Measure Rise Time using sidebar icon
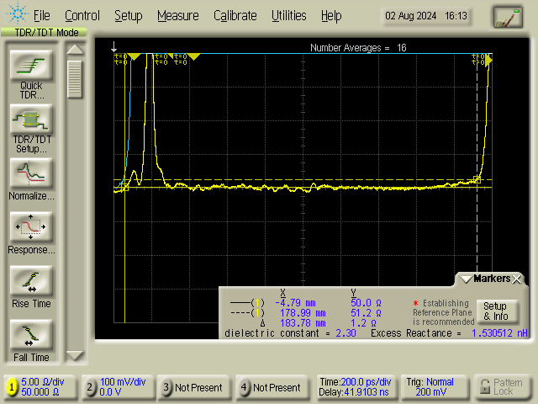This screenshot has width=538, height=404. tap(31, 282)
